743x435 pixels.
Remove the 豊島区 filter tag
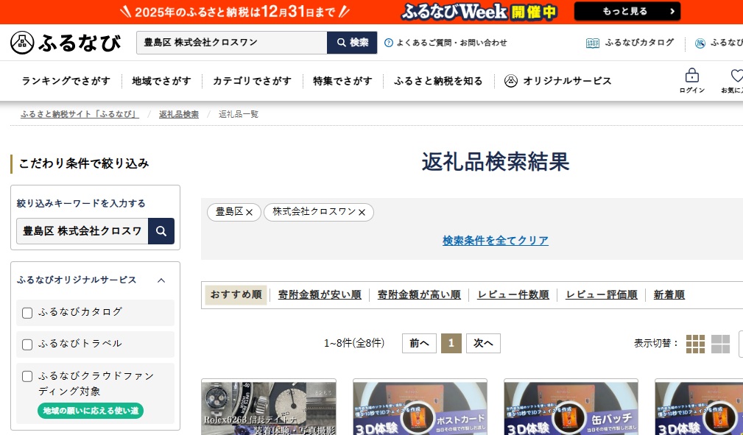click(x=249, y=213)
